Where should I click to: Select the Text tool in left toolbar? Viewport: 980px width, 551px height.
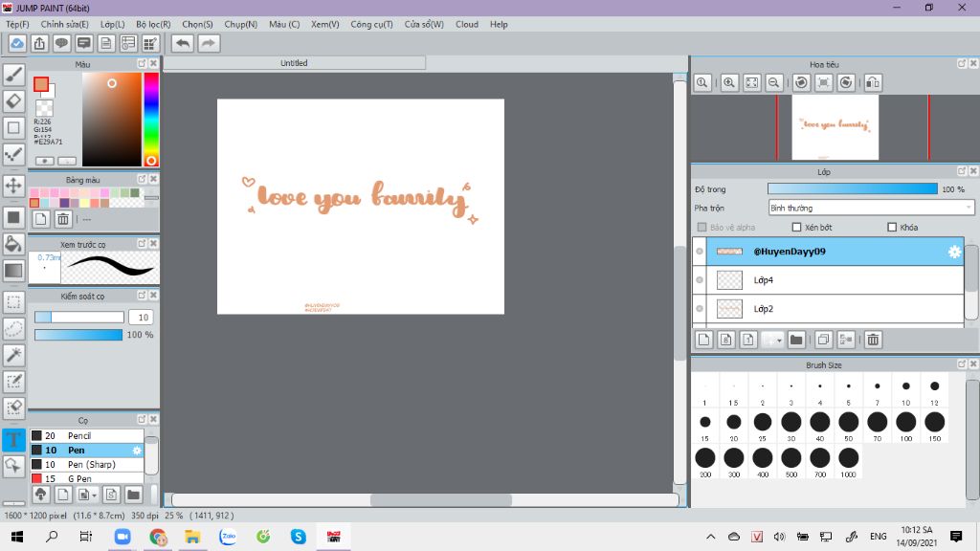pyautogui.click(x=14, y=440)
